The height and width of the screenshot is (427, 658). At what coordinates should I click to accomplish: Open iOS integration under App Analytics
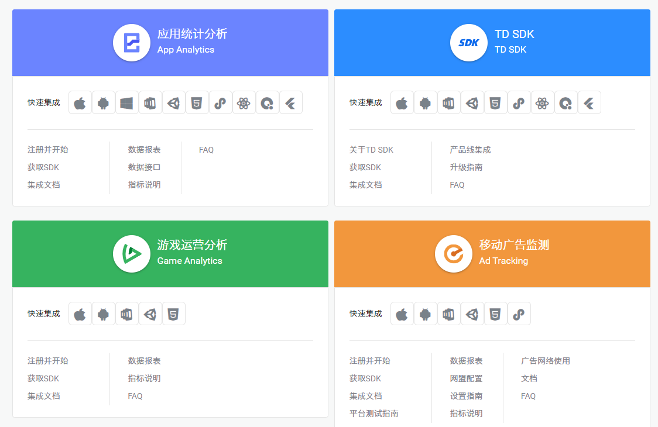click(x=80, y=103)
